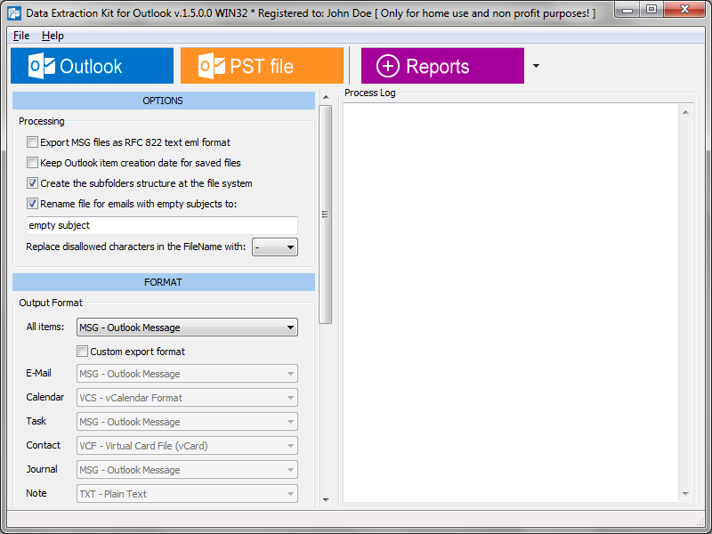Open the File menu
The height and width of the screenshot is (534, 712).
click(x=21, y=36)
